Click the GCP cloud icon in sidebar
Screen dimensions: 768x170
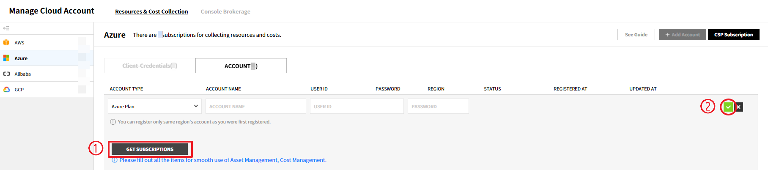click(x=6, y=90)
